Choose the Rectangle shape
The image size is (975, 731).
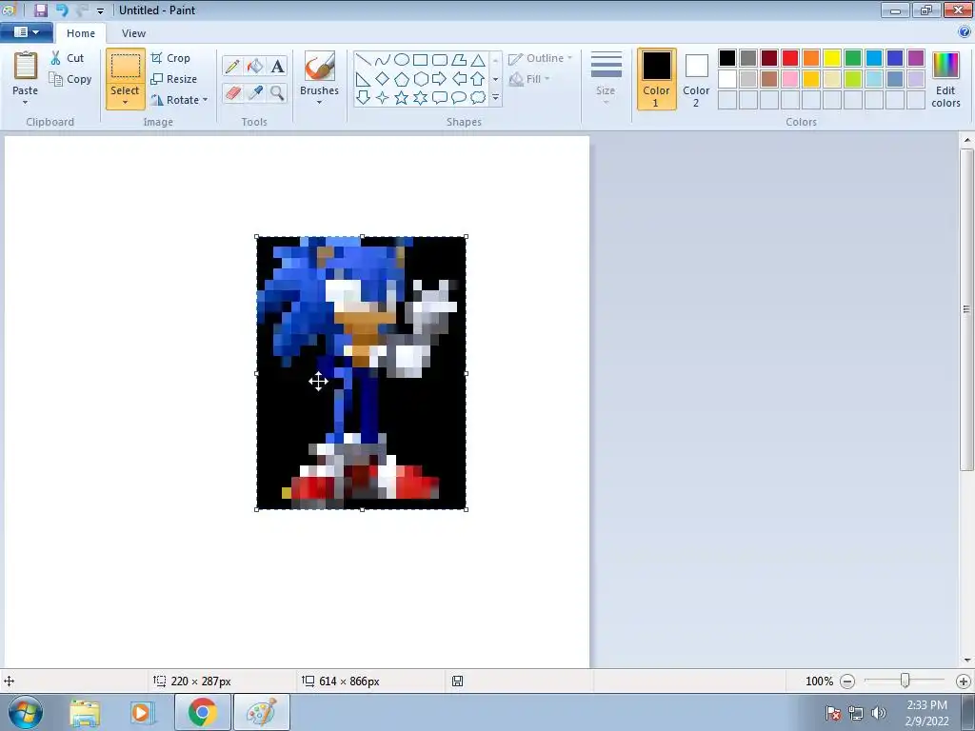[x=420, y=60]
